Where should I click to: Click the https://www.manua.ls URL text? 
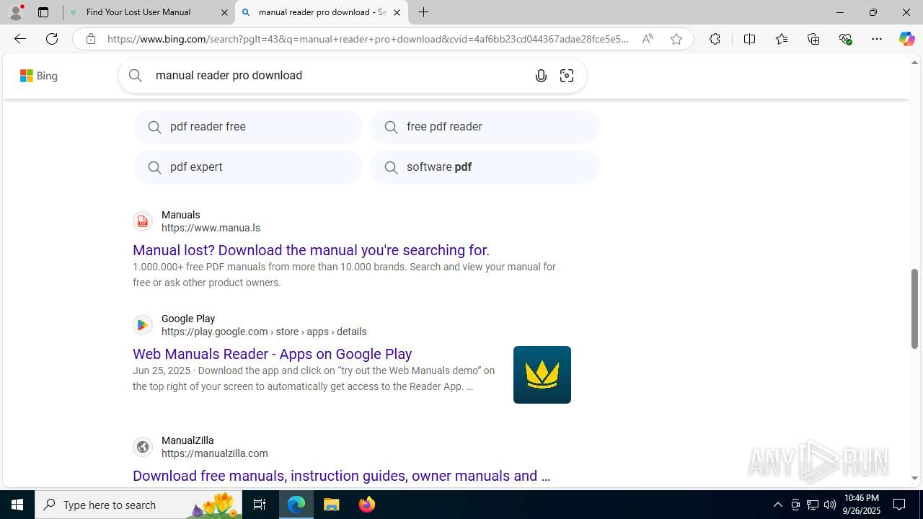(x=211, y=228)
